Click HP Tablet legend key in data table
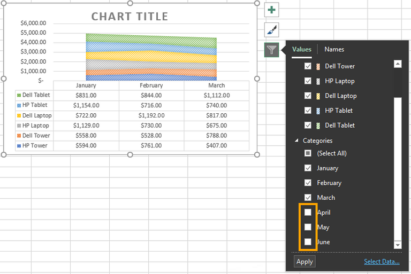The height and width of the screenshot is (274, 411). pyautogui.click(x=19, y=105)
